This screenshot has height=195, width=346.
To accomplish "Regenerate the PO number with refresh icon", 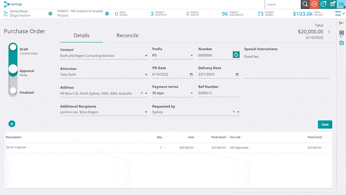I will [x=236, y=55].
